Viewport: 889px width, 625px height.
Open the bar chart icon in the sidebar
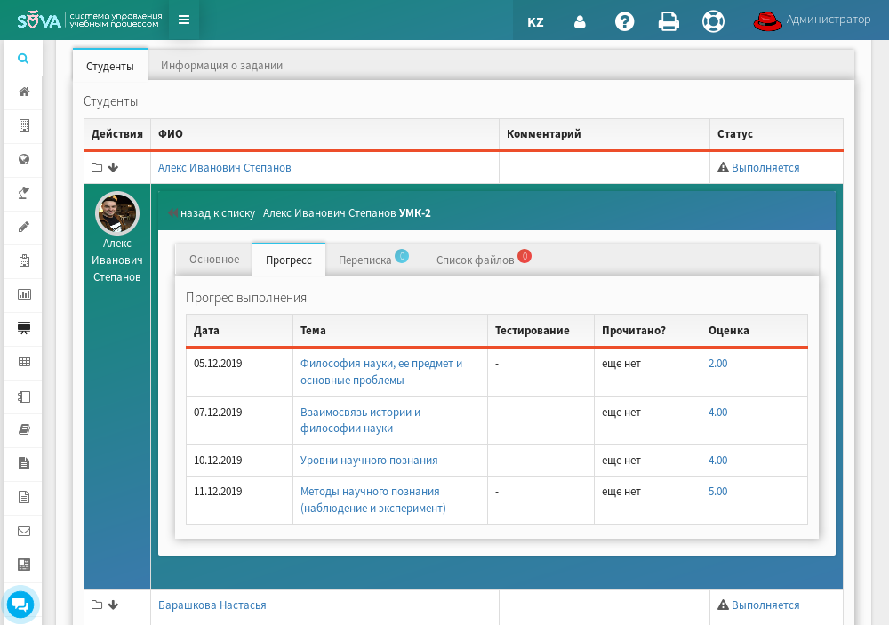[x=24, y=294]
